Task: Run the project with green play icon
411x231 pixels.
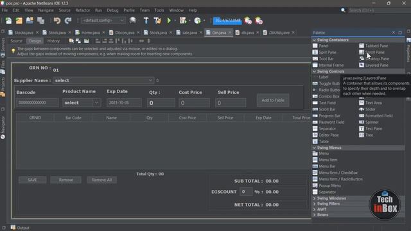Action: pyautogui.click(x=169, y=21)
